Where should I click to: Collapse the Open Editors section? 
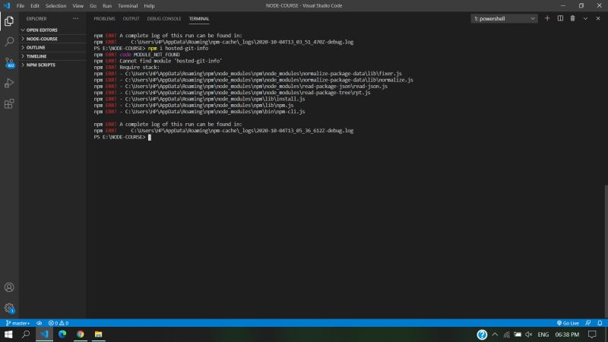pyautogui.click(x=52, y=30)
